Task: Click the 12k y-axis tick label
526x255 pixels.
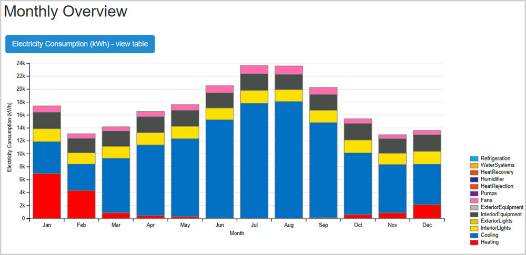Action: point(21,141)
